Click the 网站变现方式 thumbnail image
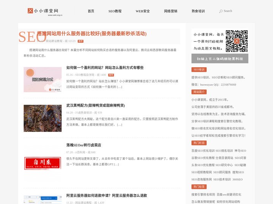This screenshot has width=273, height=204. pyautogui.click(x=42, y=79)
